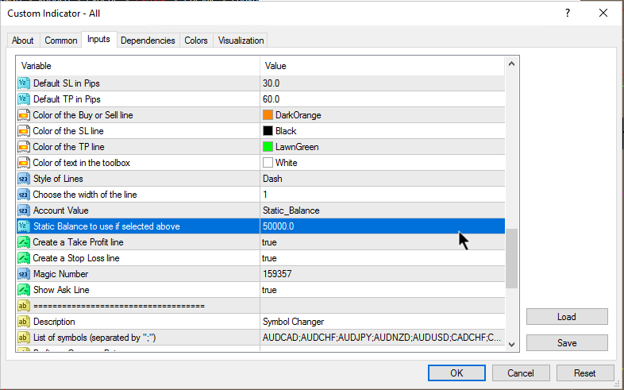Open the Colors tab
Screen dimensions: 624x390
click(x=196, y=41)
